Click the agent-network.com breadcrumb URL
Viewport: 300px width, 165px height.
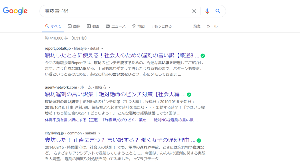[x=76, y=87]
